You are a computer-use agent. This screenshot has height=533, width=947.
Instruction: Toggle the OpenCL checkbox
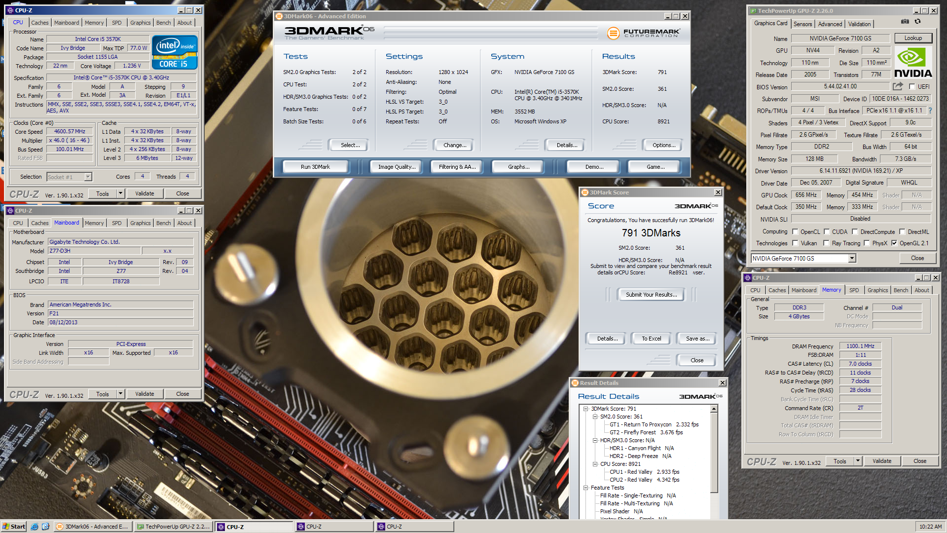click(x=795, y=231)
